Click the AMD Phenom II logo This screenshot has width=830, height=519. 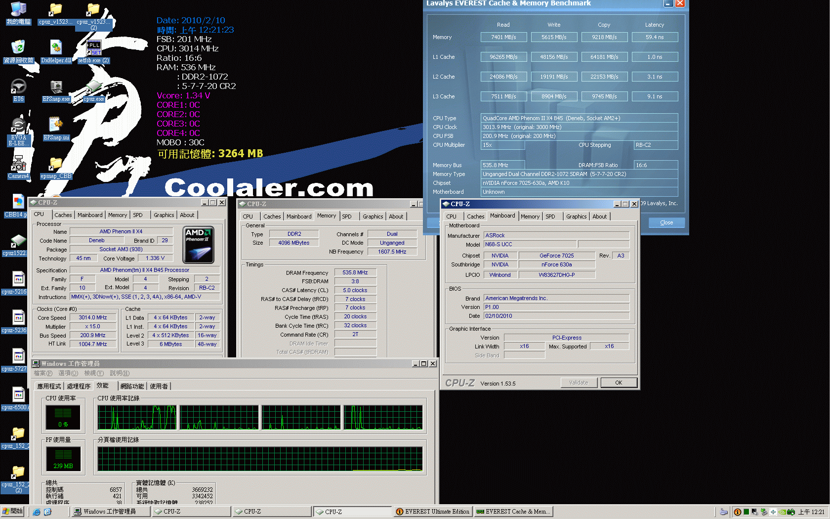[198, 245]
